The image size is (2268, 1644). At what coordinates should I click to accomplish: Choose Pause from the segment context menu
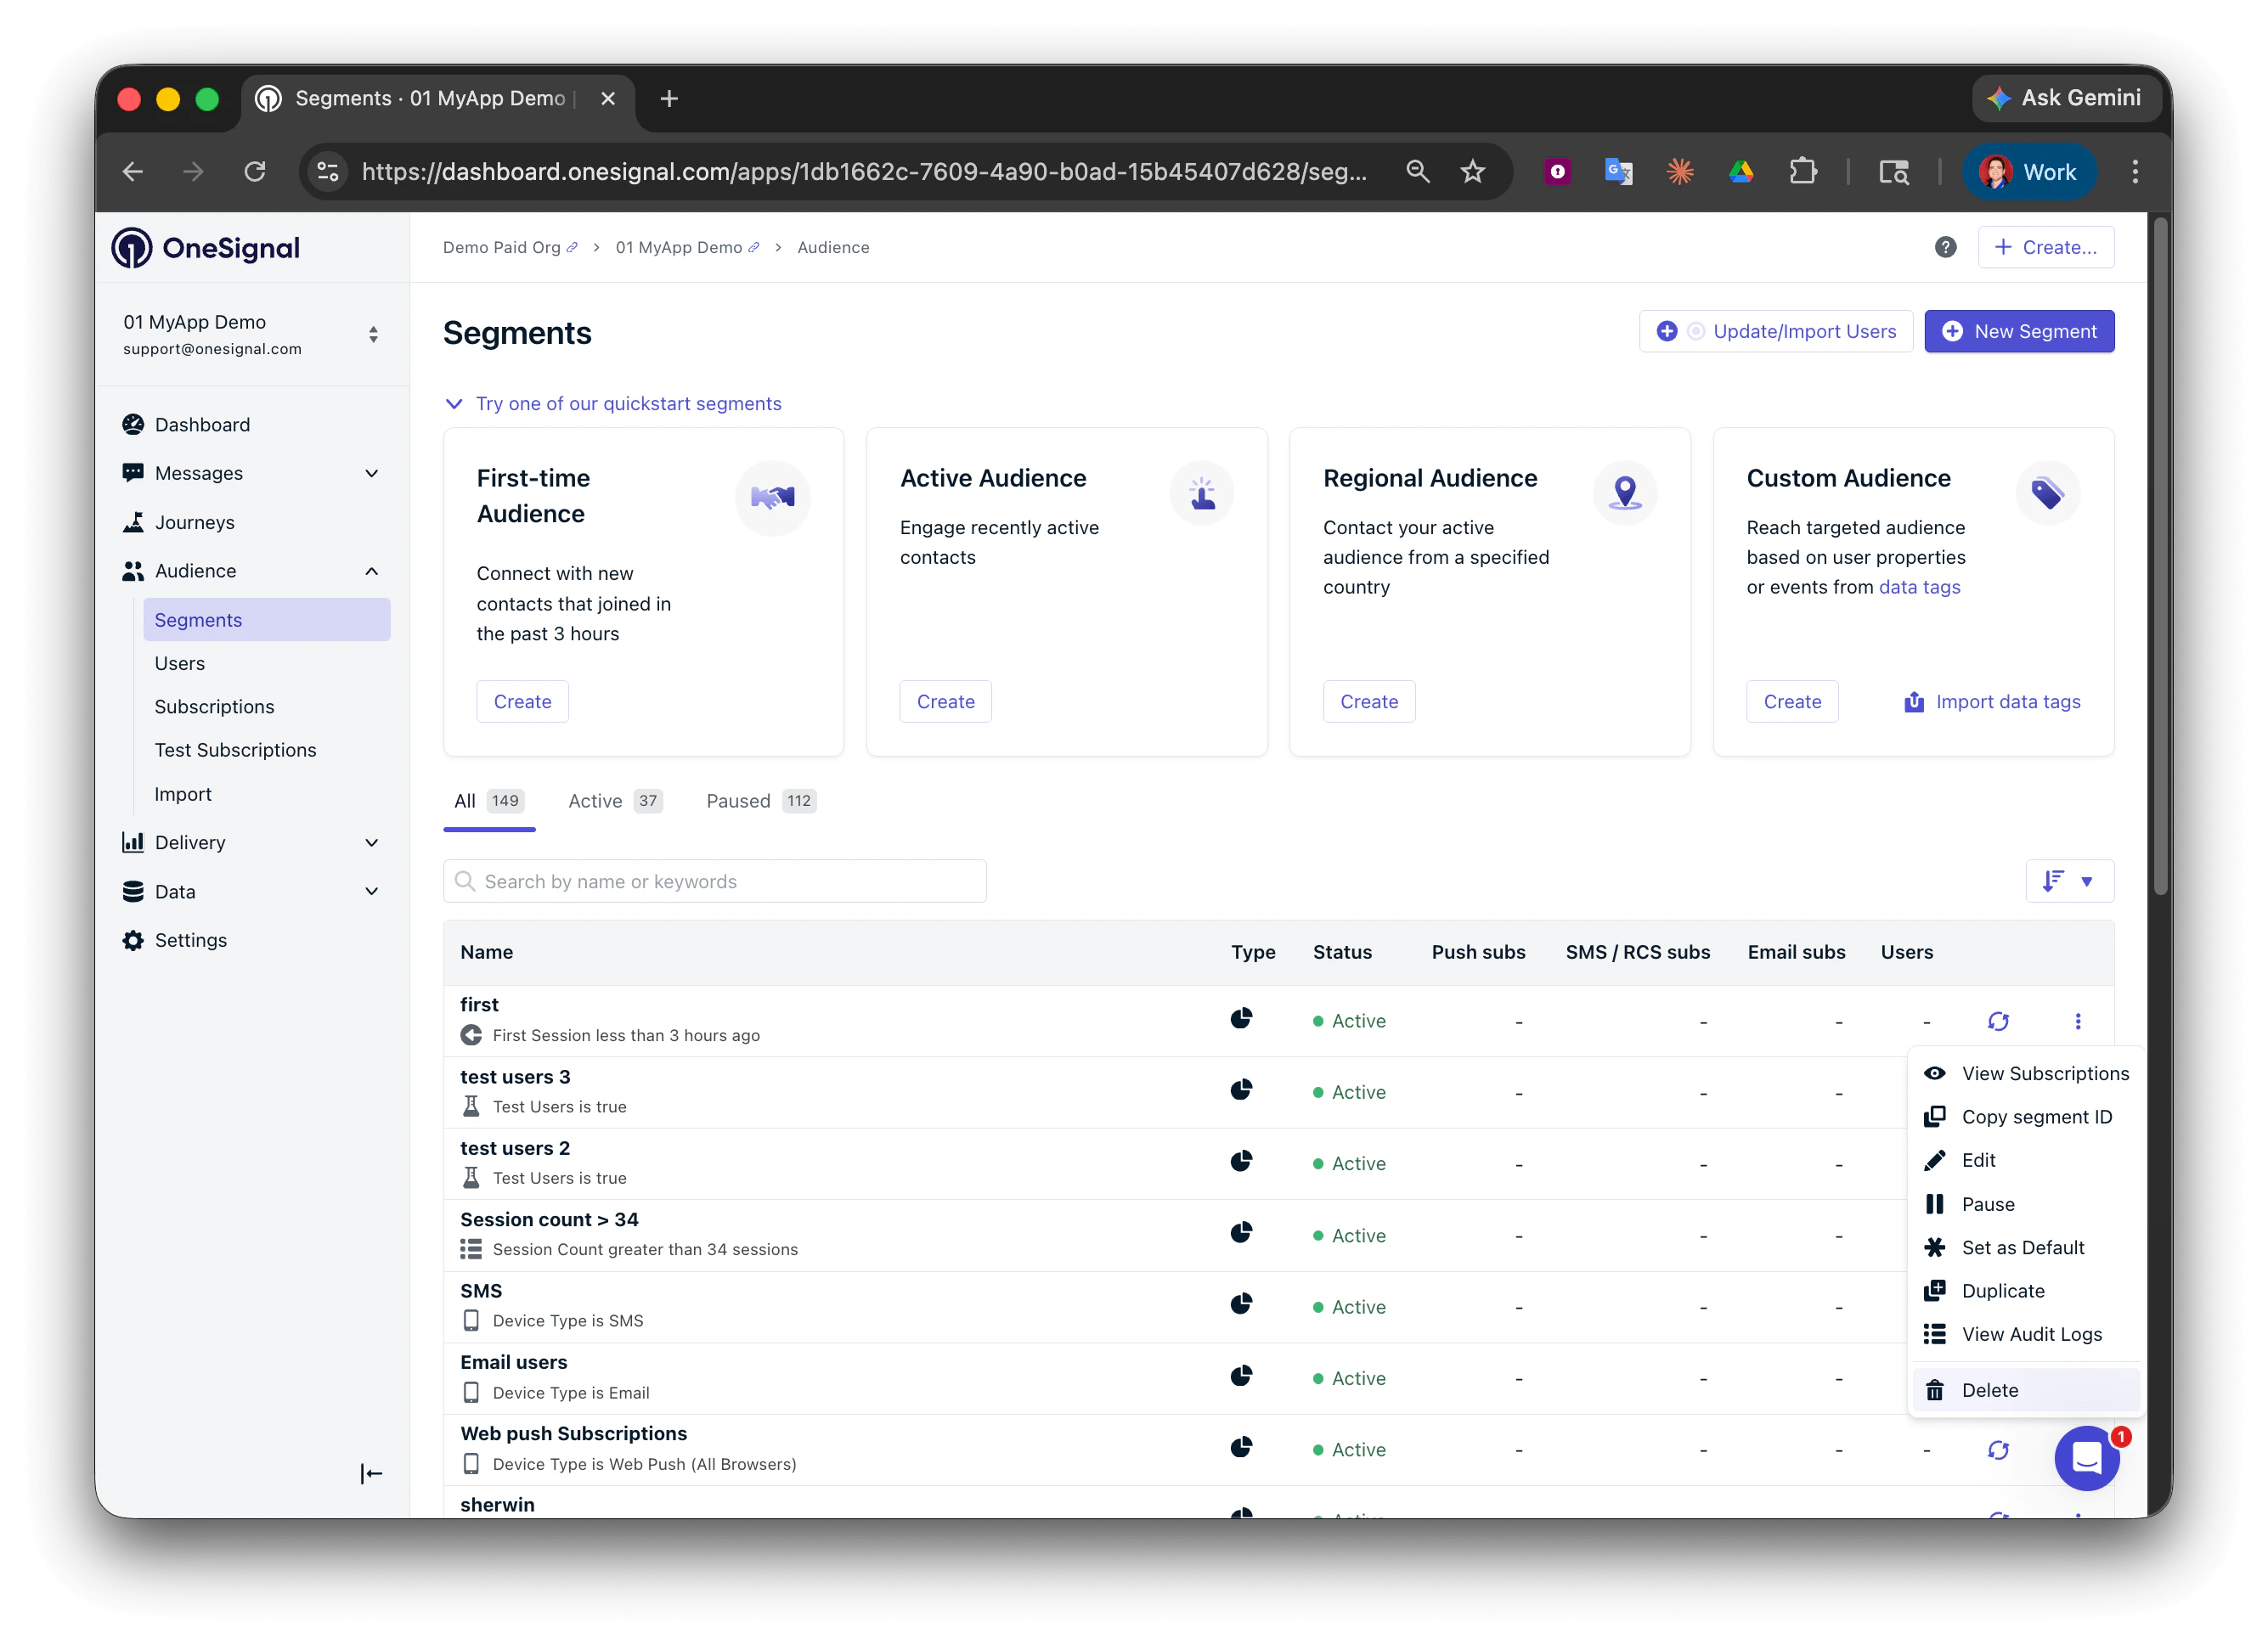[1987, 1204]
